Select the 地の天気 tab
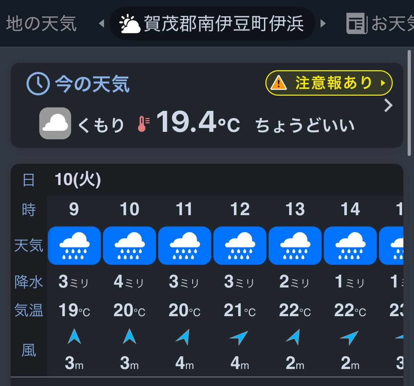 coord(41,23)
